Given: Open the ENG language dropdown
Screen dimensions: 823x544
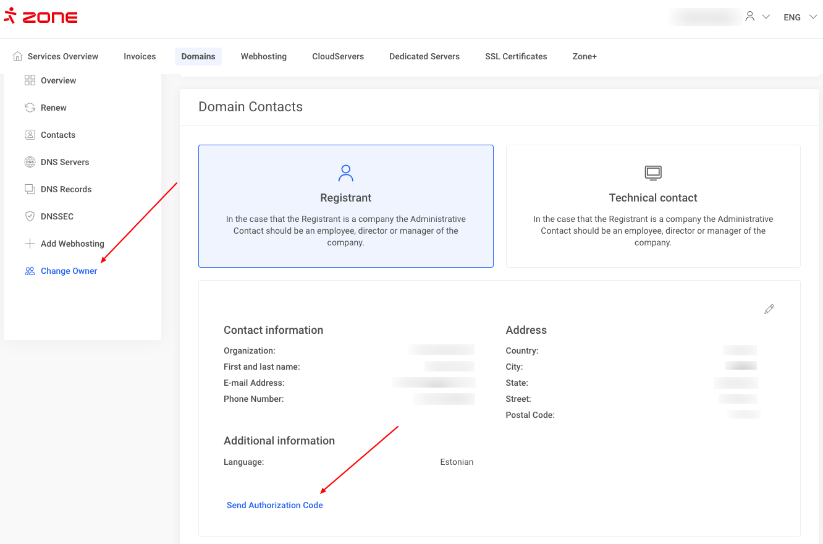Looking at the screenshot, I should pyautogui.click(x=800, y=17).
